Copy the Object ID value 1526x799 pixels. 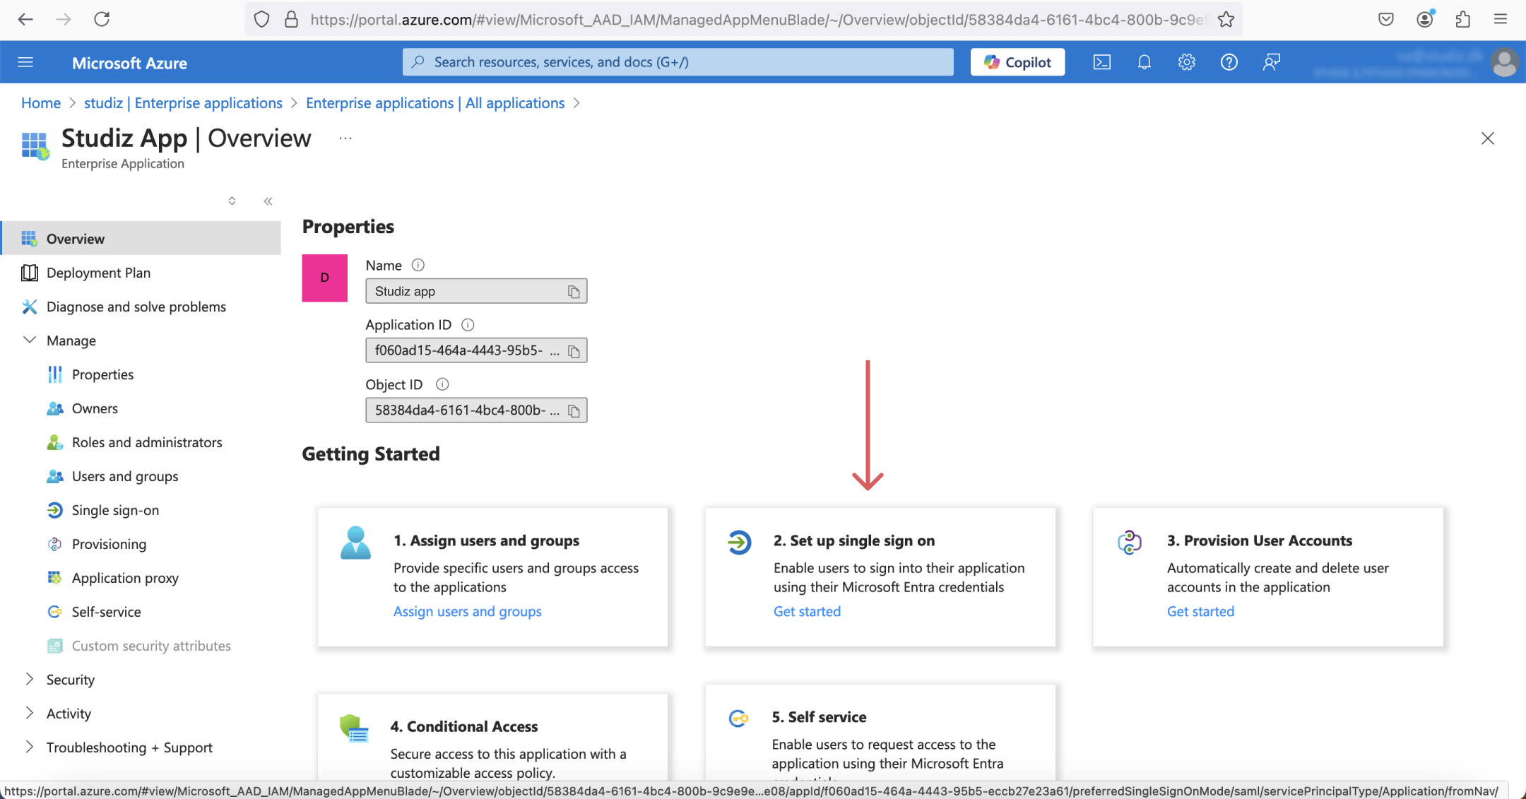(574, 410)
